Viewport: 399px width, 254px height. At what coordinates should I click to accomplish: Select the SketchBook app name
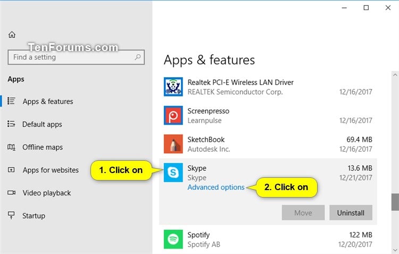206,140
